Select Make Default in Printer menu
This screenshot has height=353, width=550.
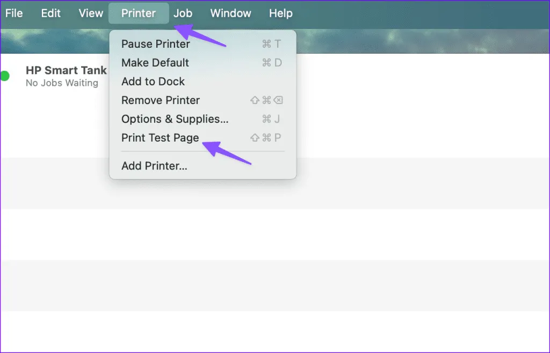(x=155, y=63)
